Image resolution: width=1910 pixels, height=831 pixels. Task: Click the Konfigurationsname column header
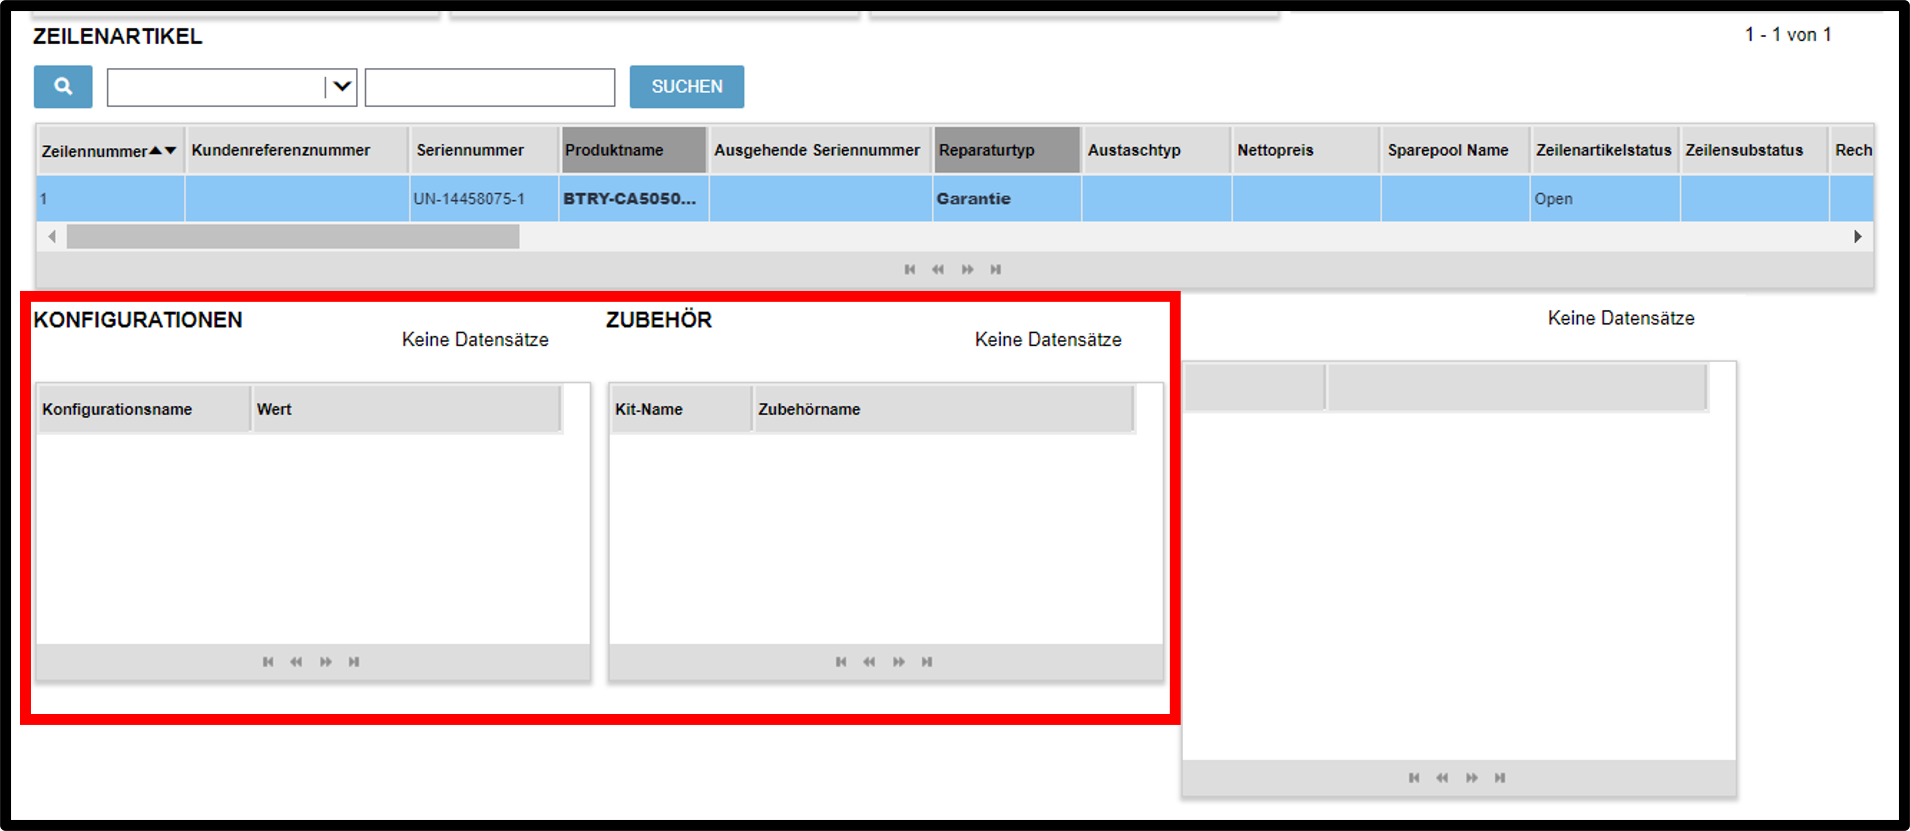coord(145,409)
